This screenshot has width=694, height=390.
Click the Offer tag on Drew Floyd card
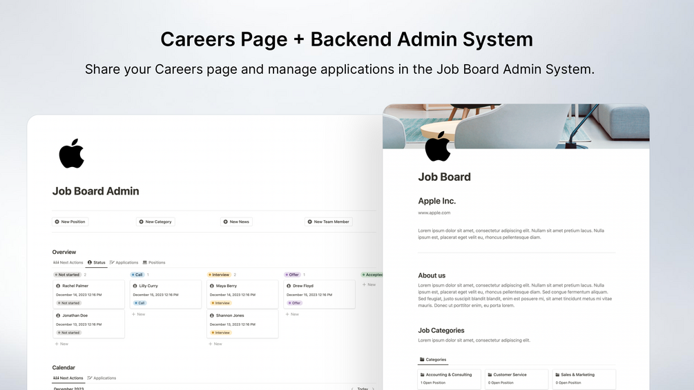click(x=294, y=303)
